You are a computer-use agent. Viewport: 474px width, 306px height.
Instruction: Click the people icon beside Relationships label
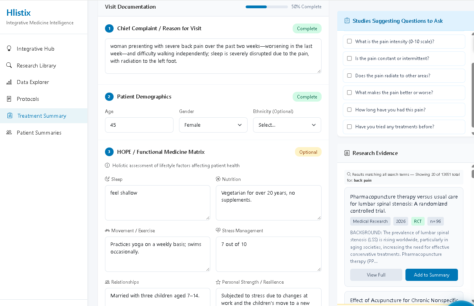pyautogui.click(x=107, y=282)
